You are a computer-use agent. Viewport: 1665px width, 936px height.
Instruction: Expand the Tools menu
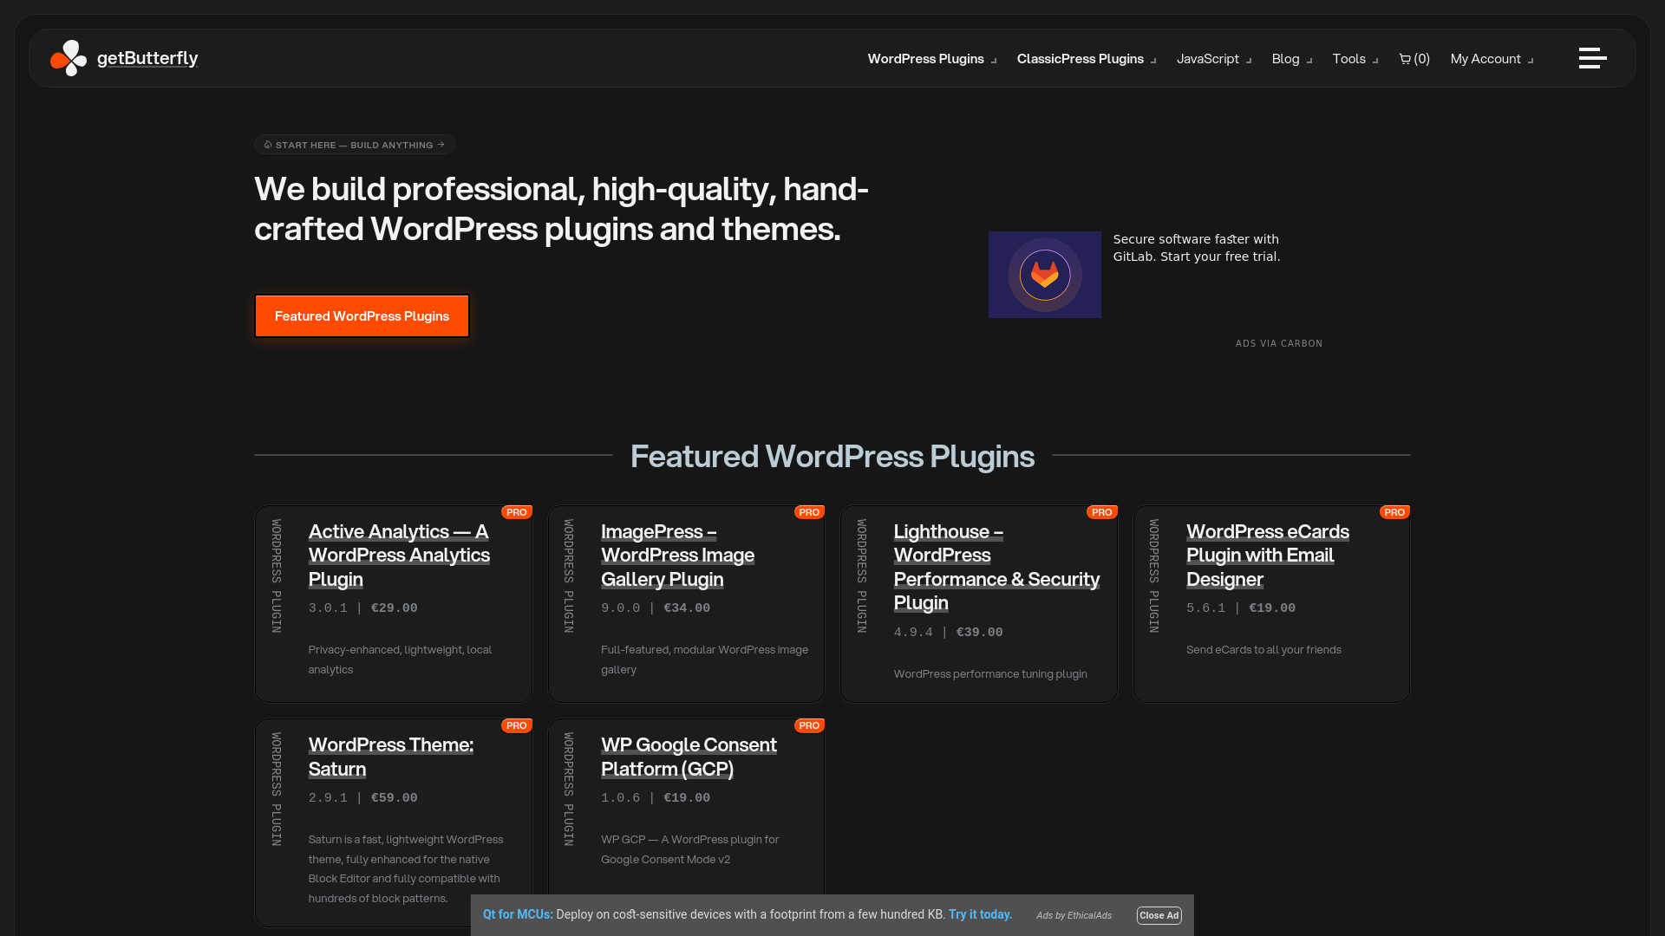tap(1355, 59)
